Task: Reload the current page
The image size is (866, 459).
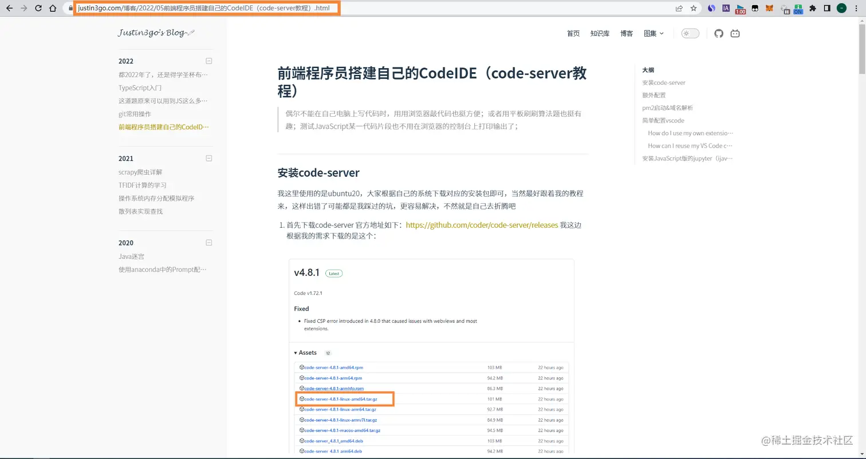Action: (x=38, y=8)
